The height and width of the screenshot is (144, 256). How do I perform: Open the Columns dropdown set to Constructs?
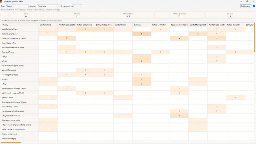pyautogui.click(x=48, y=6)
